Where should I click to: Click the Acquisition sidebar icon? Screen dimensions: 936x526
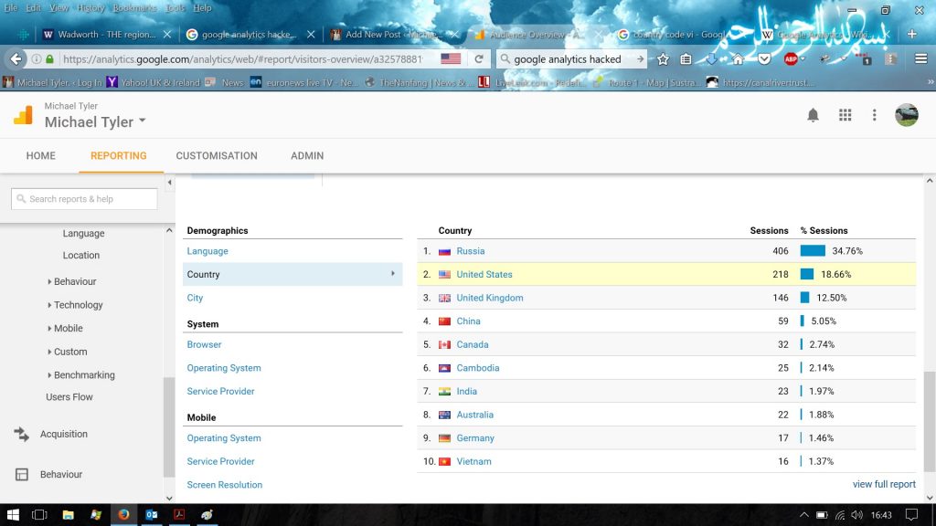22,434
